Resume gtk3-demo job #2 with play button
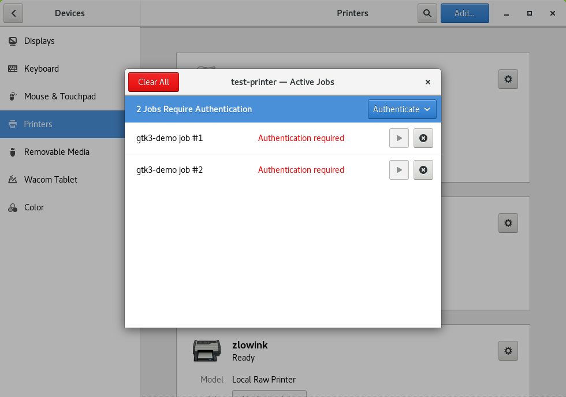This screenshot has height=397, width=566. point(399,170)
